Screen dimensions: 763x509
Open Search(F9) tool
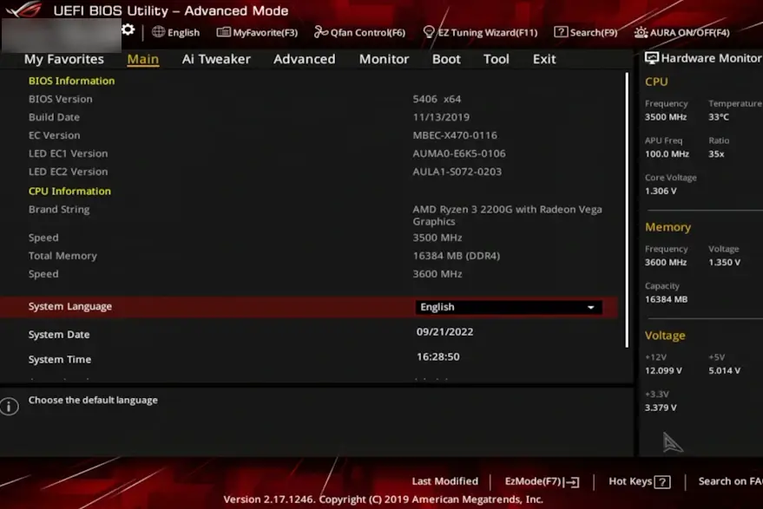point(585,33)
